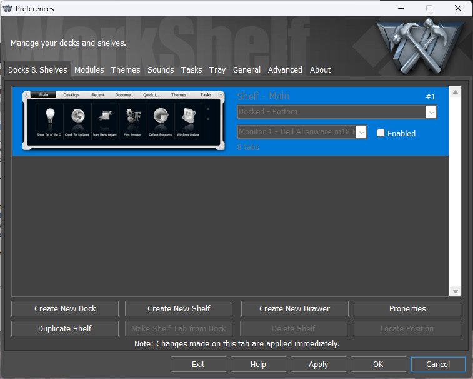Click the WorkShelf icon in the title bar
The image size is (473, 379).
click(8, 9)
